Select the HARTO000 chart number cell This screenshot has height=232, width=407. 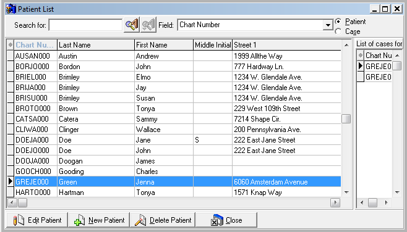pyautogui.click(x=35, y=193)
